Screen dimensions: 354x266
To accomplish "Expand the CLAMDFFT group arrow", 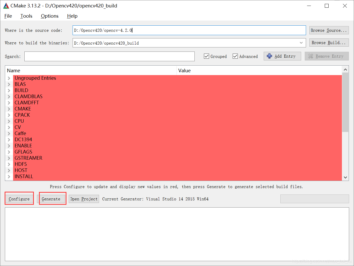I will click(x=9, y=103).
